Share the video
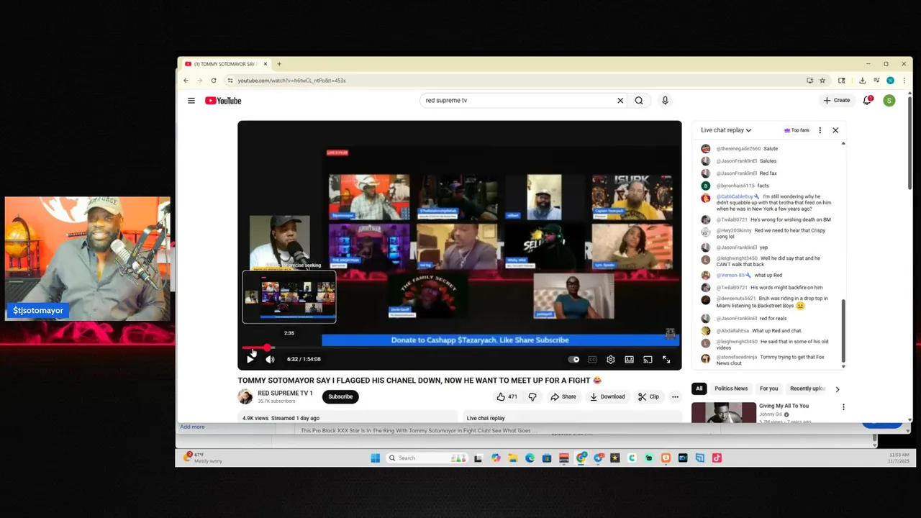The height and width of the screenshot is (518, 921). [563, 396]
